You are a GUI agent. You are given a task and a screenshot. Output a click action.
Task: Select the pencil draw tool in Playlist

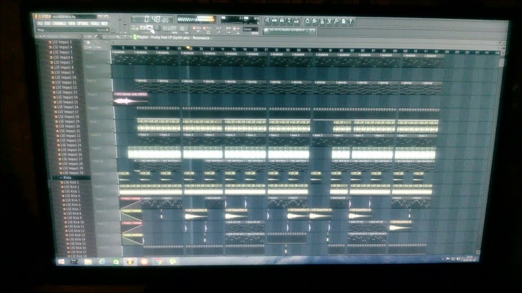click(x=96, y=37)
